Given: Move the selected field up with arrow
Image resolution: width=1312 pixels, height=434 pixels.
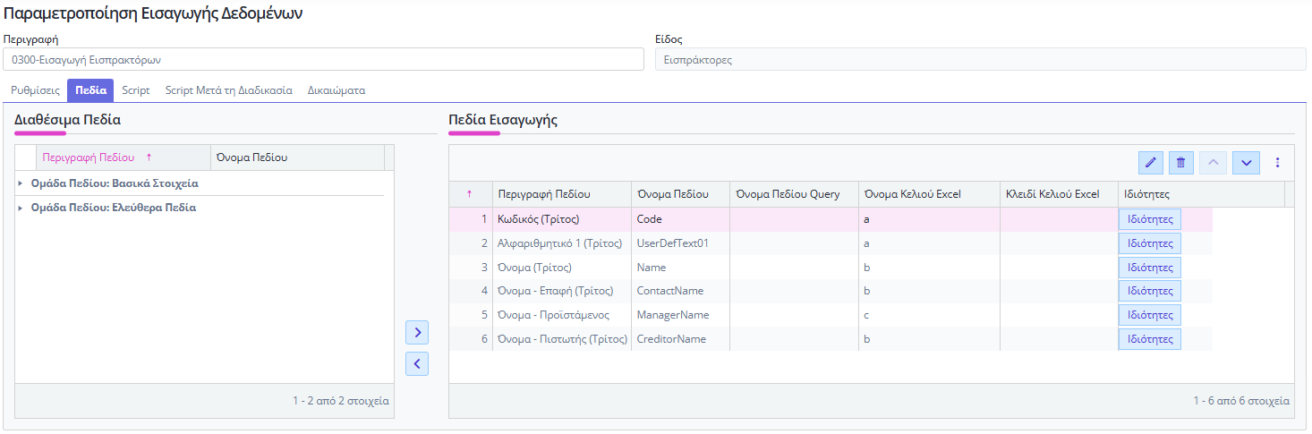Looking at the screenshot, I should coord(1213,163).
